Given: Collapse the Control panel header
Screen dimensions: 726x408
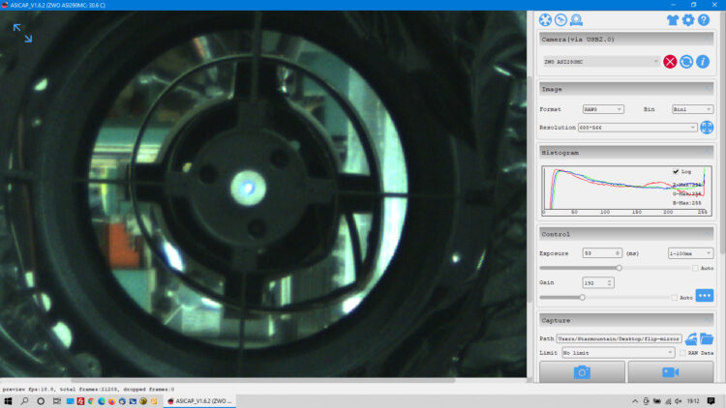Looking at the screenshot, I should pyautogui.click(x=626, y=234).
